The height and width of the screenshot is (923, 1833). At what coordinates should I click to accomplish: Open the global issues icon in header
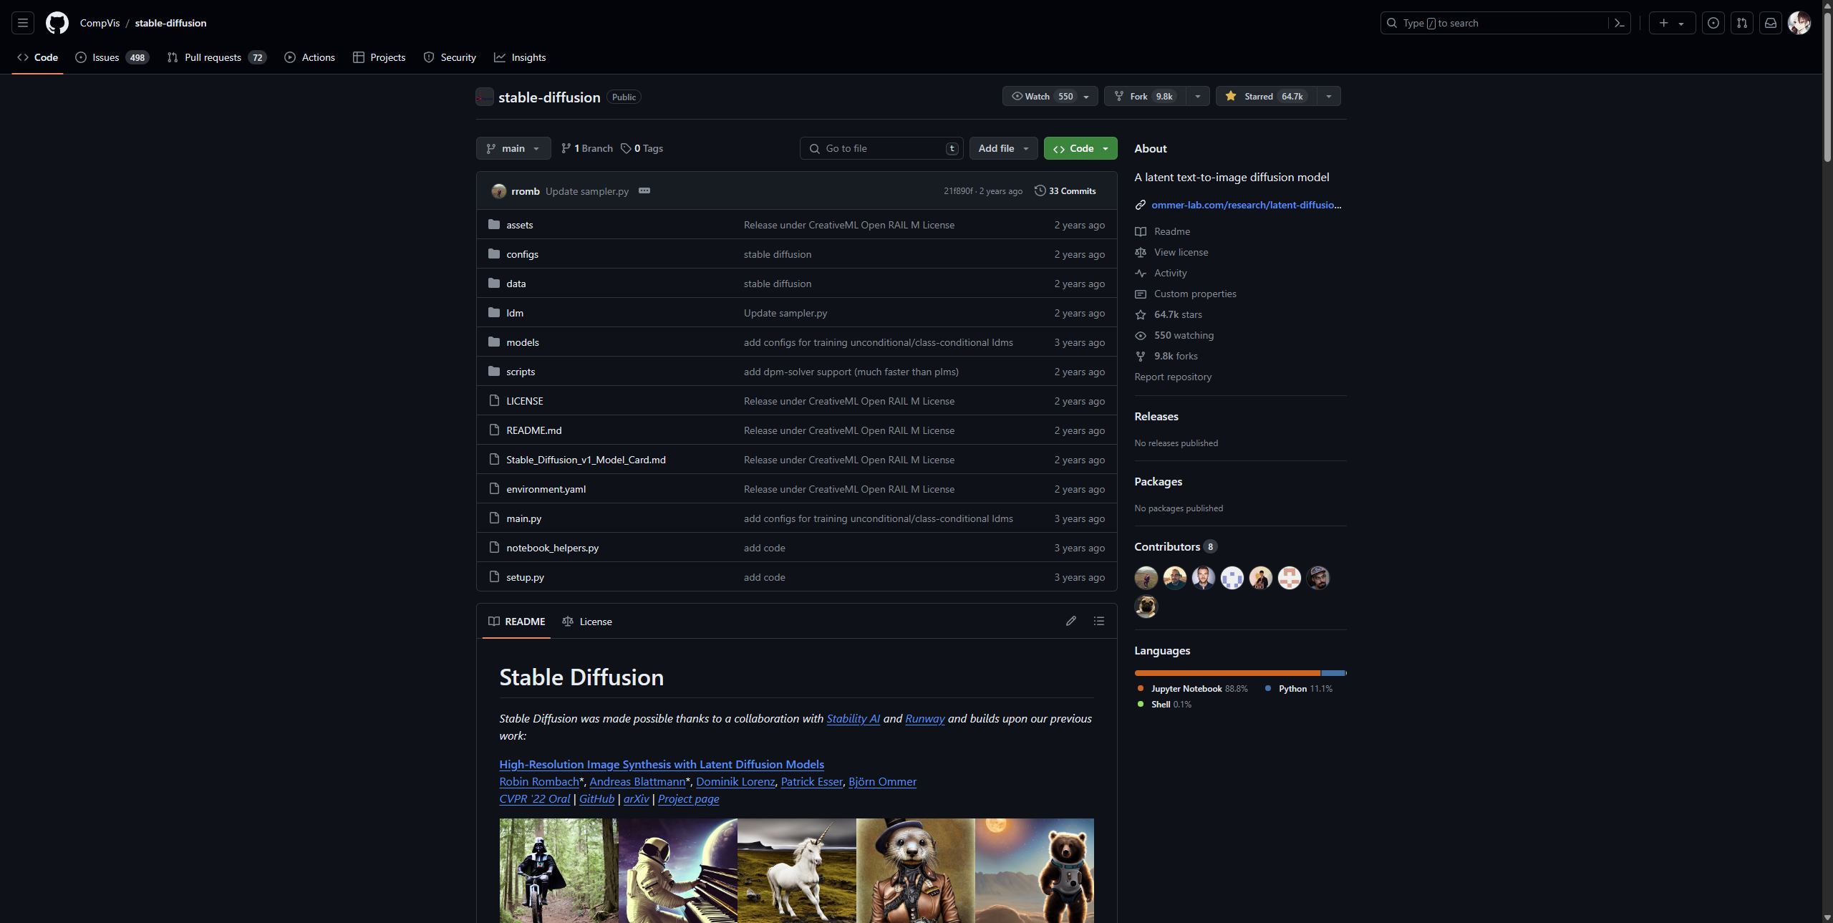point(1713,23)
